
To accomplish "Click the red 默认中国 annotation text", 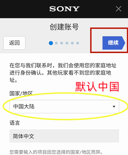I will [97, 87].
